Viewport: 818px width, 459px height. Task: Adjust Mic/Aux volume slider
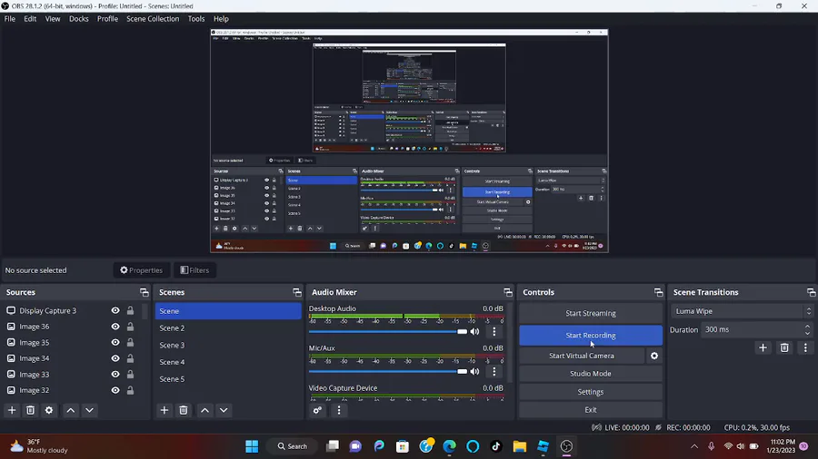(387, 372)
